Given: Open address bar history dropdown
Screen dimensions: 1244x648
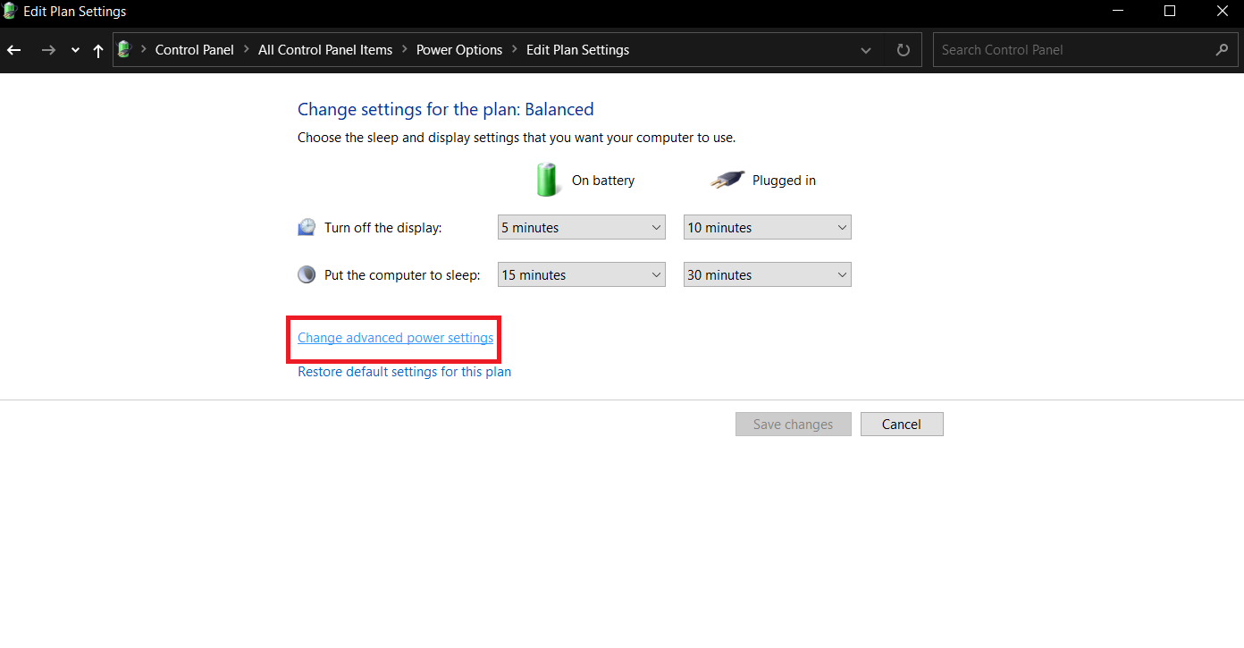Looking at the screenshot, I should click(x=866, y=51).
